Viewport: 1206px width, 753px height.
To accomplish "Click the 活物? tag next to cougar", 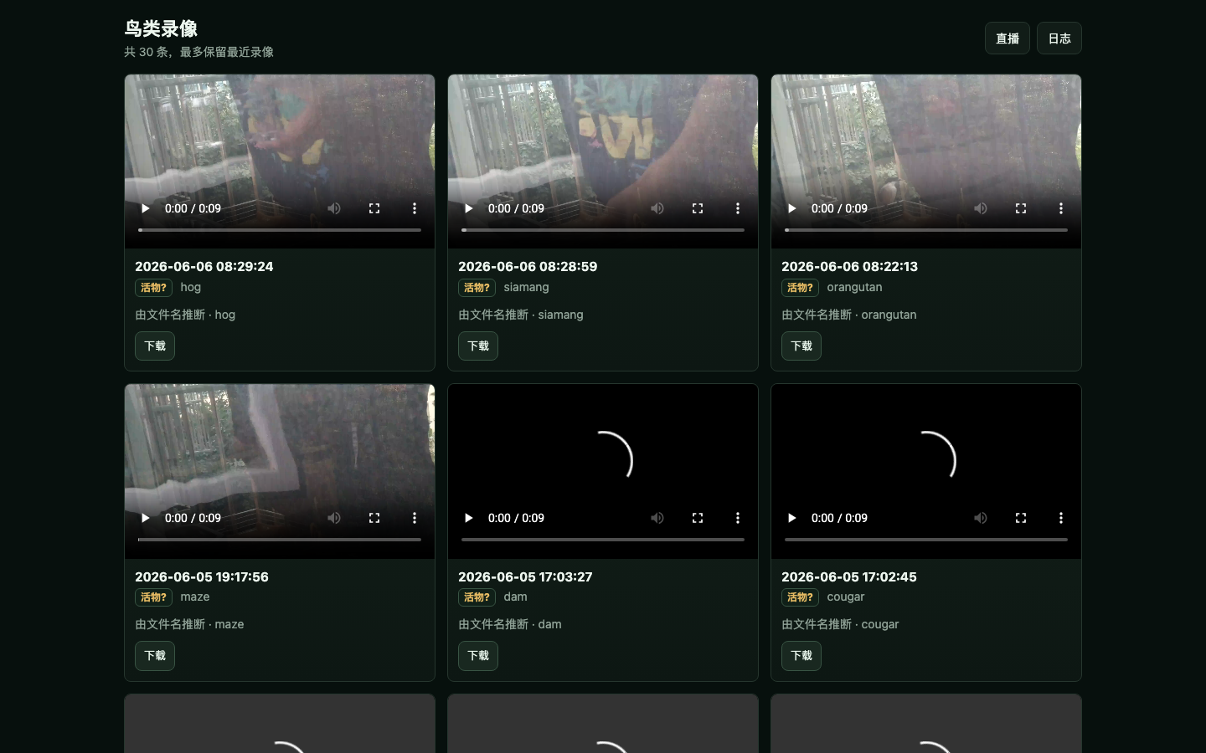I will pos(800,597).
